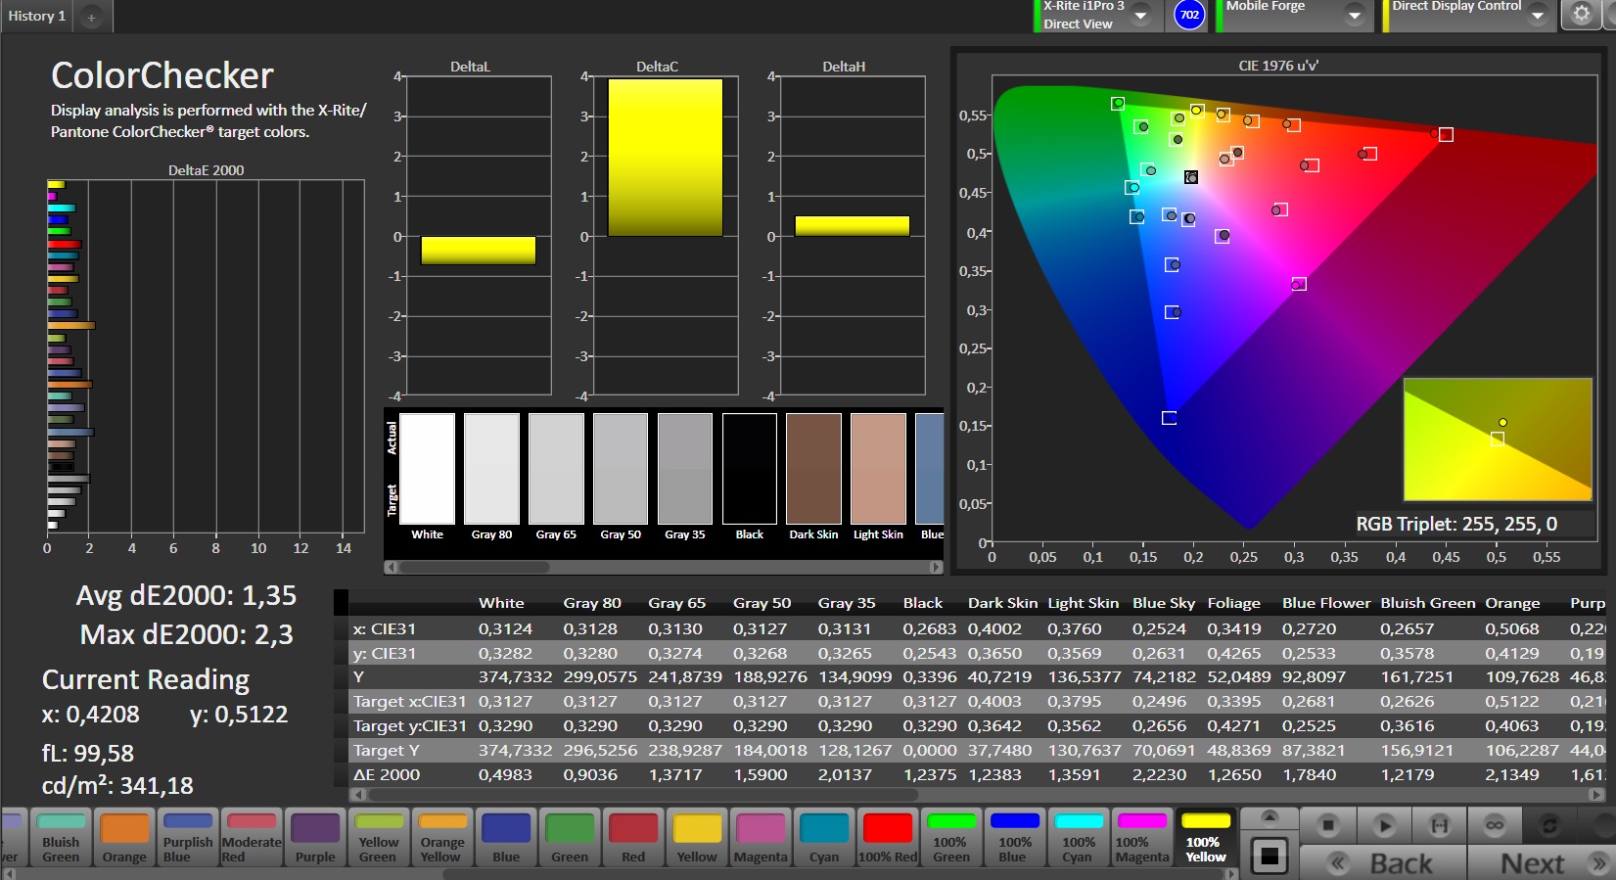The image size is (1616, 880).
Task: Click the black square pattern window icon
Action: click(x=1269, y=857)
